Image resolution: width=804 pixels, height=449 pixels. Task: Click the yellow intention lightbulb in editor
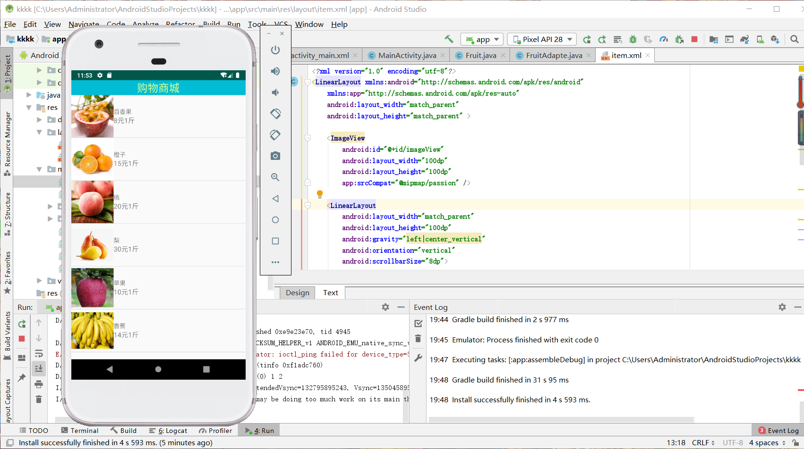coord(320,194)
